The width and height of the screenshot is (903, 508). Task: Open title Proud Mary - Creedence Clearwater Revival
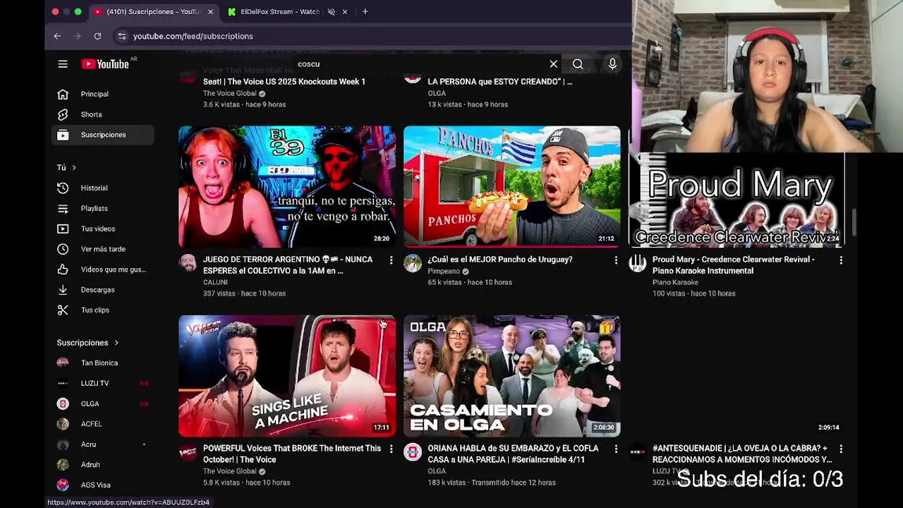point(734,265)
